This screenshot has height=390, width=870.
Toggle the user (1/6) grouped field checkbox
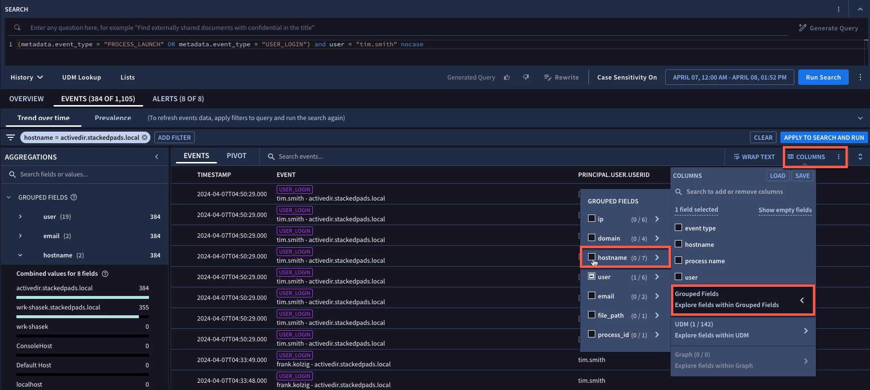[x=592, y=276]
